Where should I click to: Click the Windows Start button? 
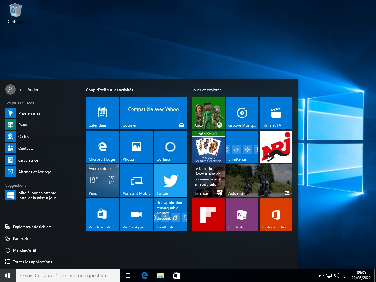(x=8, y=275)
